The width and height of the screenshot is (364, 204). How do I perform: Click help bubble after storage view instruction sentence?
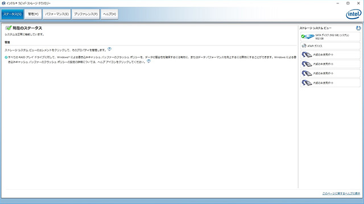point(109,49)
